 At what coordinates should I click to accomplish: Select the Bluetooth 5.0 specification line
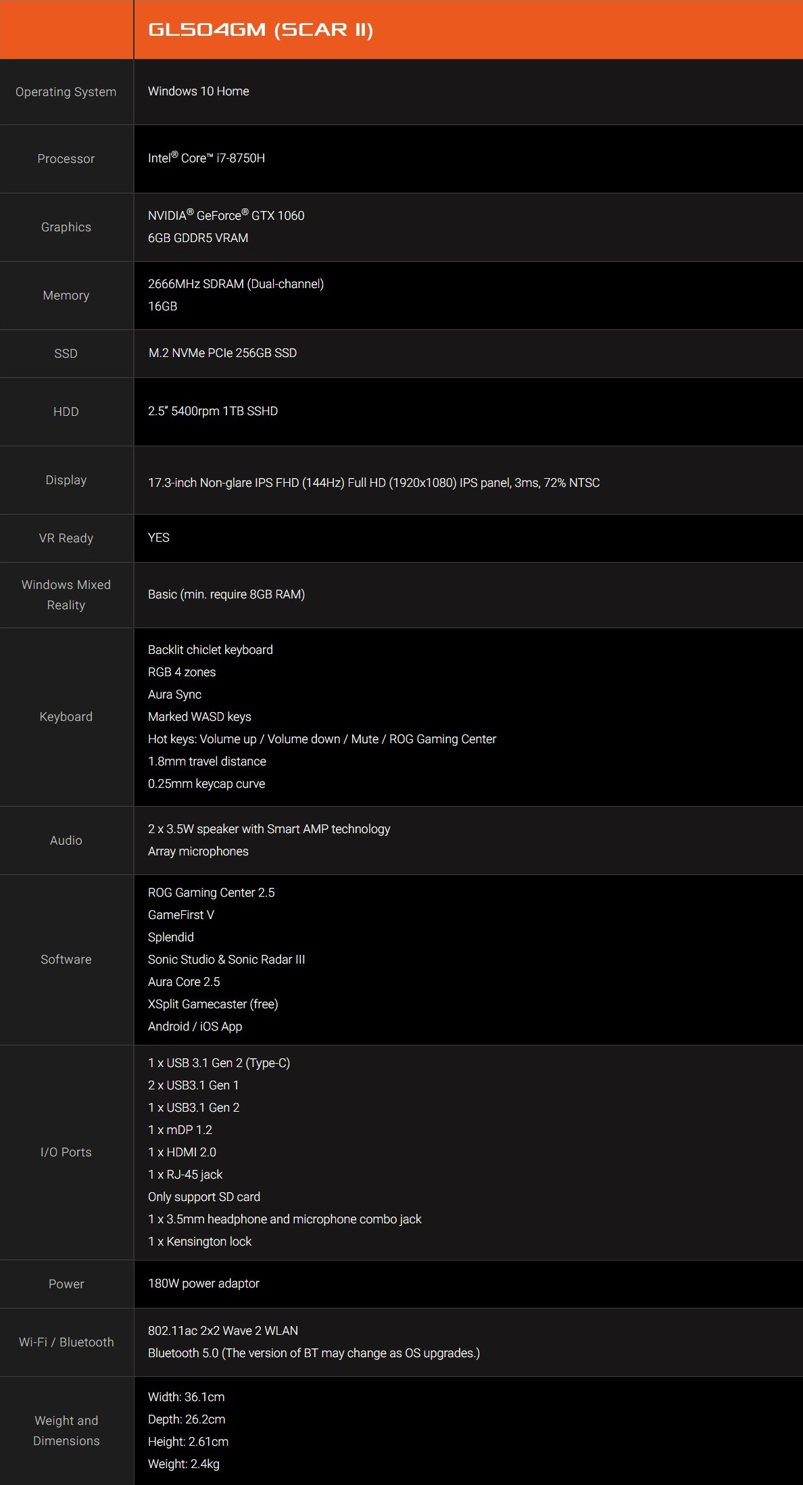point(314,1353)
